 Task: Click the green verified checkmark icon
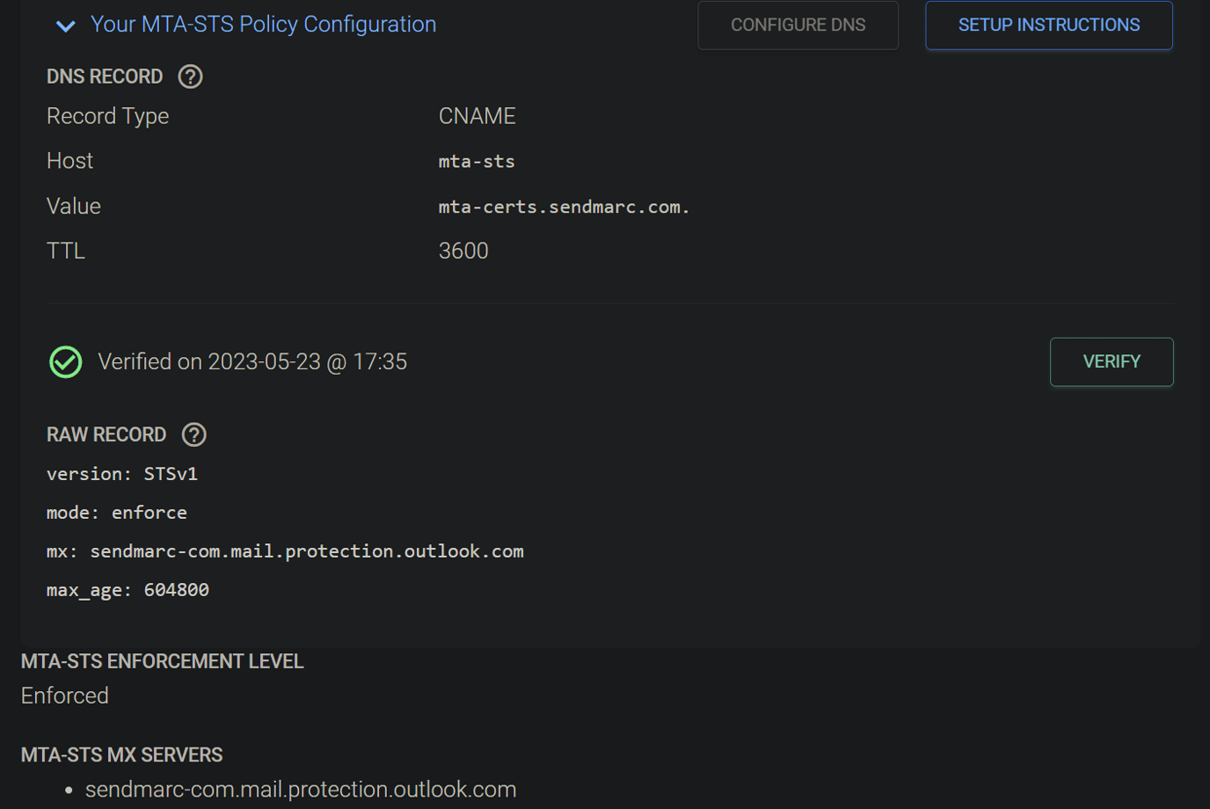click(64, 361)
